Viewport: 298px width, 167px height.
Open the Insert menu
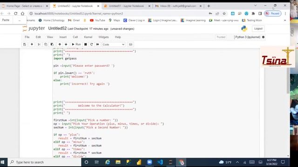tap(63, 37)
